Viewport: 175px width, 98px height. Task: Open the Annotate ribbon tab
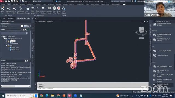pos(51,4)
